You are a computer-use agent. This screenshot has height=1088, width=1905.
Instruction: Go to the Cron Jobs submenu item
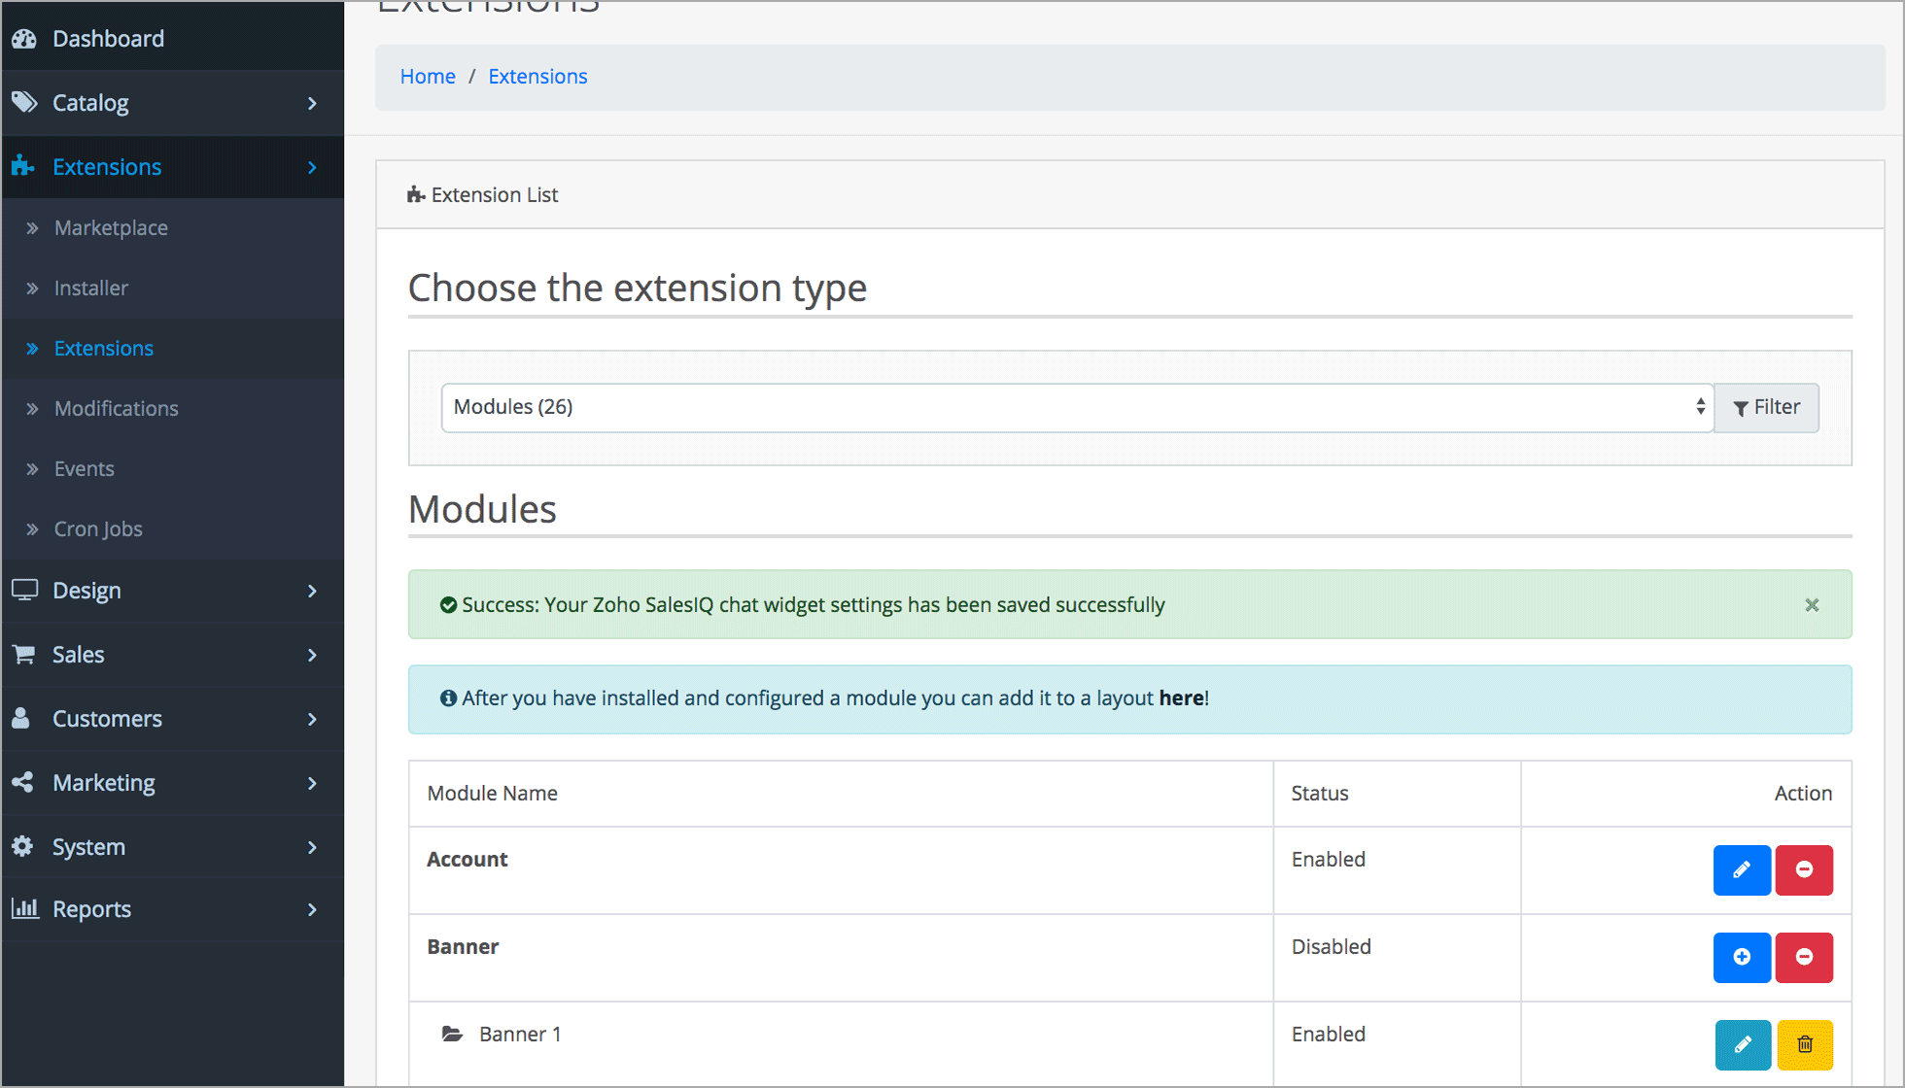[x=98, y=529]
